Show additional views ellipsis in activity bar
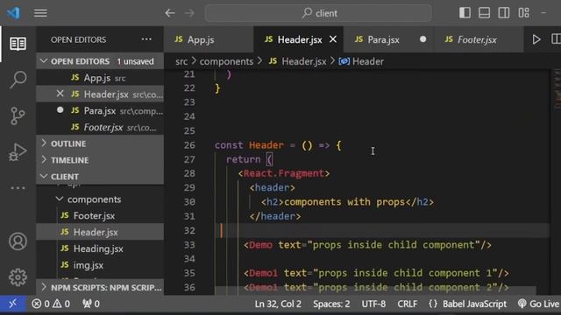 click(18, 187)
